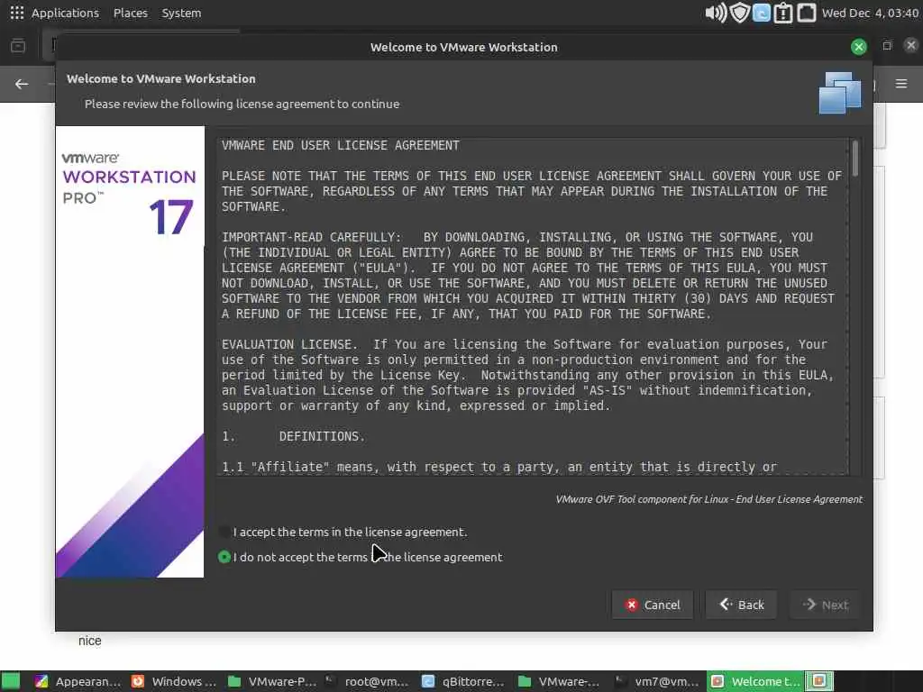Select 'I accept the terms' radio button

click(224, 532)
